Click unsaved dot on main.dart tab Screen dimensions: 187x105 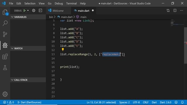coord(93,10)
